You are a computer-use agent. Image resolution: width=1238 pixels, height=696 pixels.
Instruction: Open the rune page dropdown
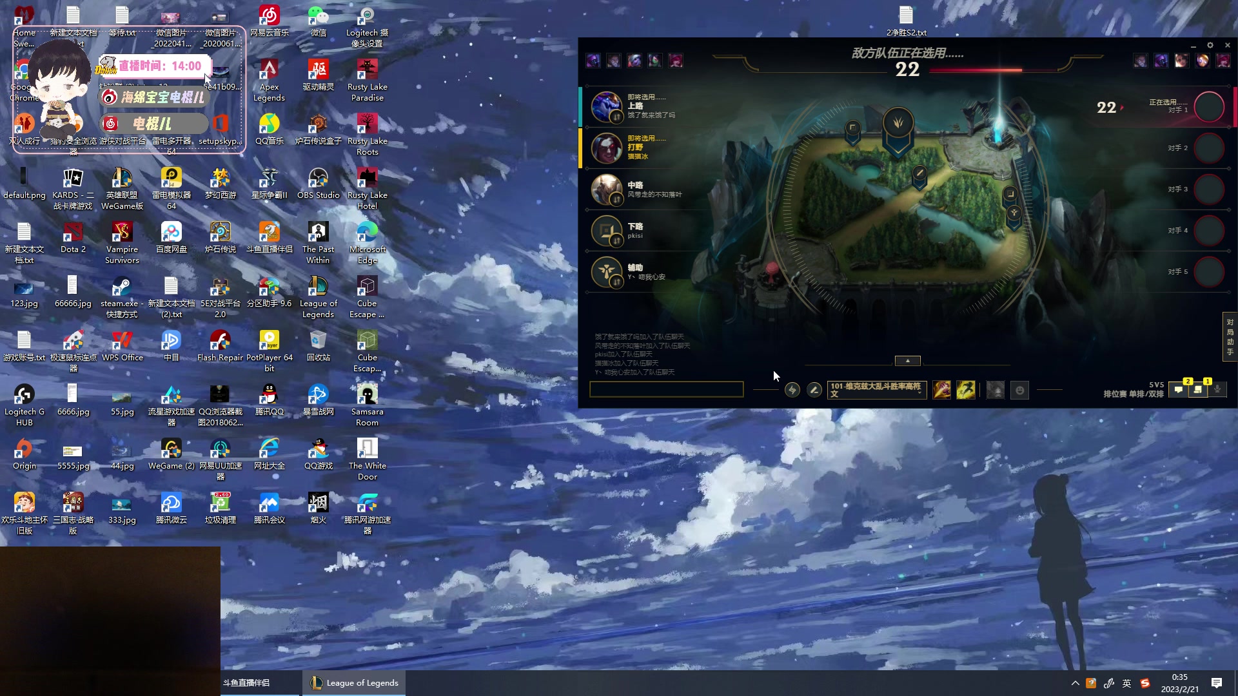pos(877,390)
